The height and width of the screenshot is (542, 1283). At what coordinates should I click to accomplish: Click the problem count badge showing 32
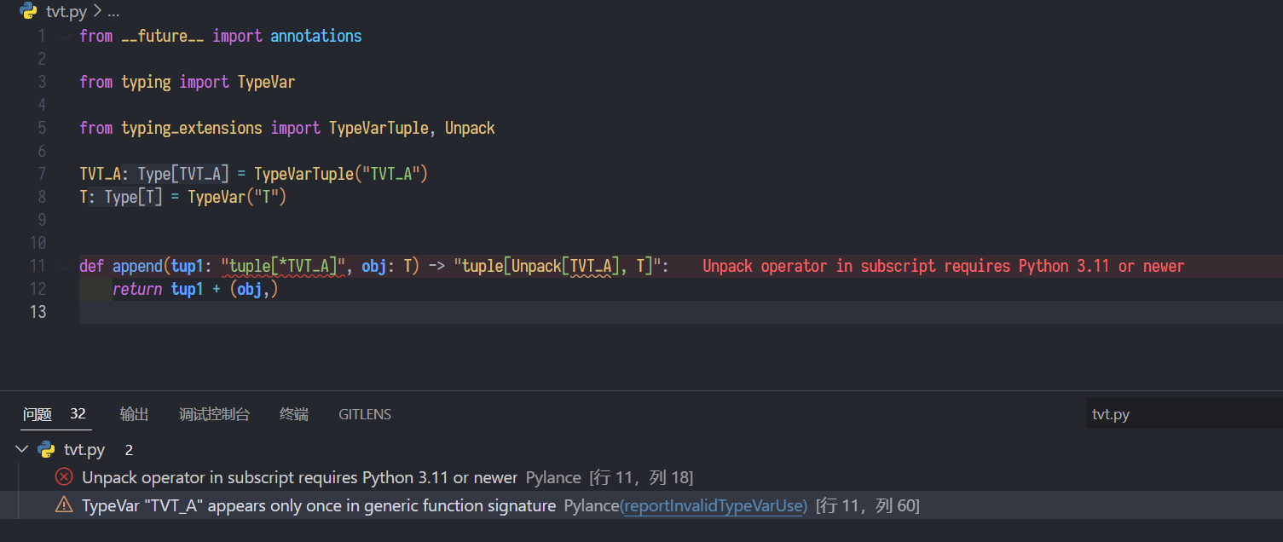click(78, 413)
